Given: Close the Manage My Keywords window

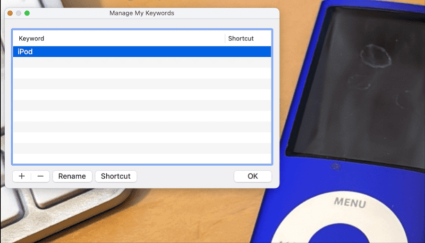Looking at the screenshot, I should [10, 13].
